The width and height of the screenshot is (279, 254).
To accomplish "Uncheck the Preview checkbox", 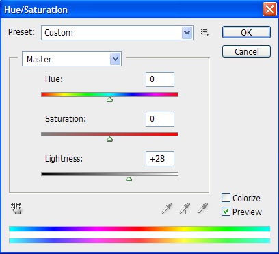I will pos(226,212).
